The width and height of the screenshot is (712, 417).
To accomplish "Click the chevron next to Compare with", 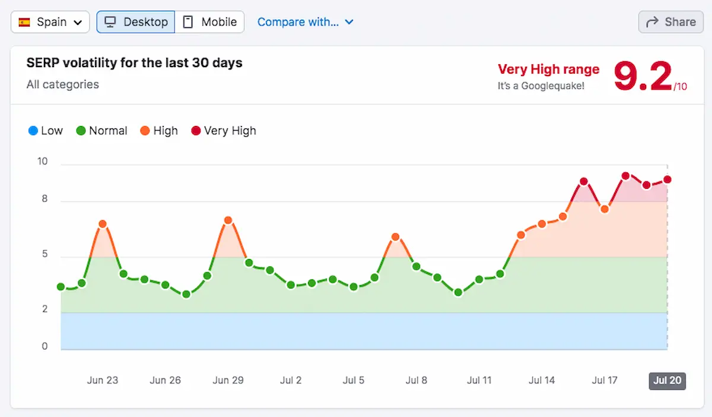I will coord(349,22).
